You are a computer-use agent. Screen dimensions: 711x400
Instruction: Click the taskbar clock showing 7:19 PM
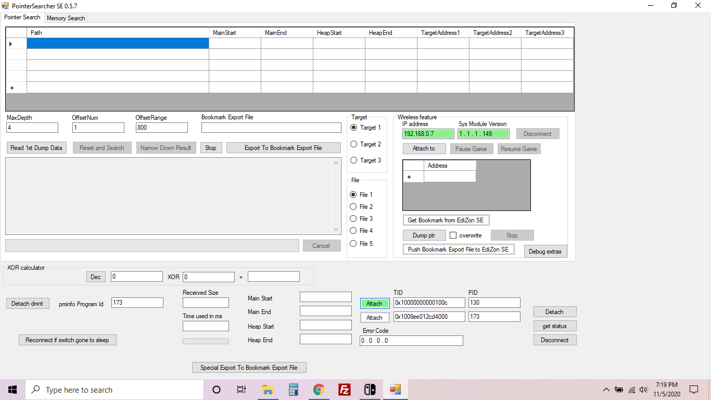(666, 390)
